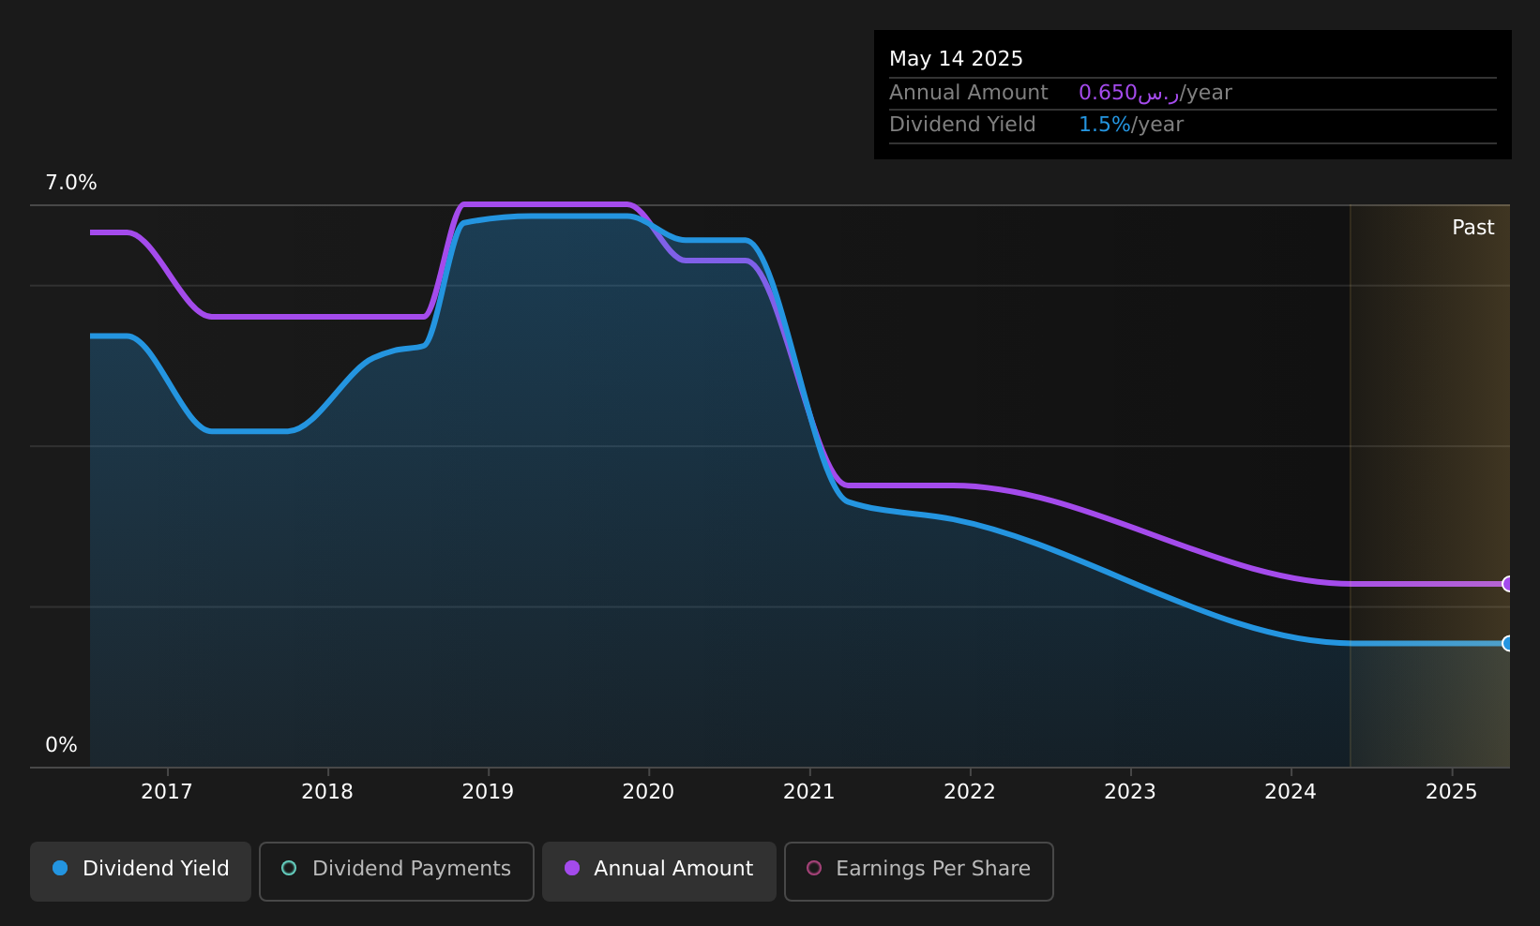The height and width of the screenshot is (926, 1540).
Task: Enable the Dividend Payments series
Action: click(x=396, y=871)
